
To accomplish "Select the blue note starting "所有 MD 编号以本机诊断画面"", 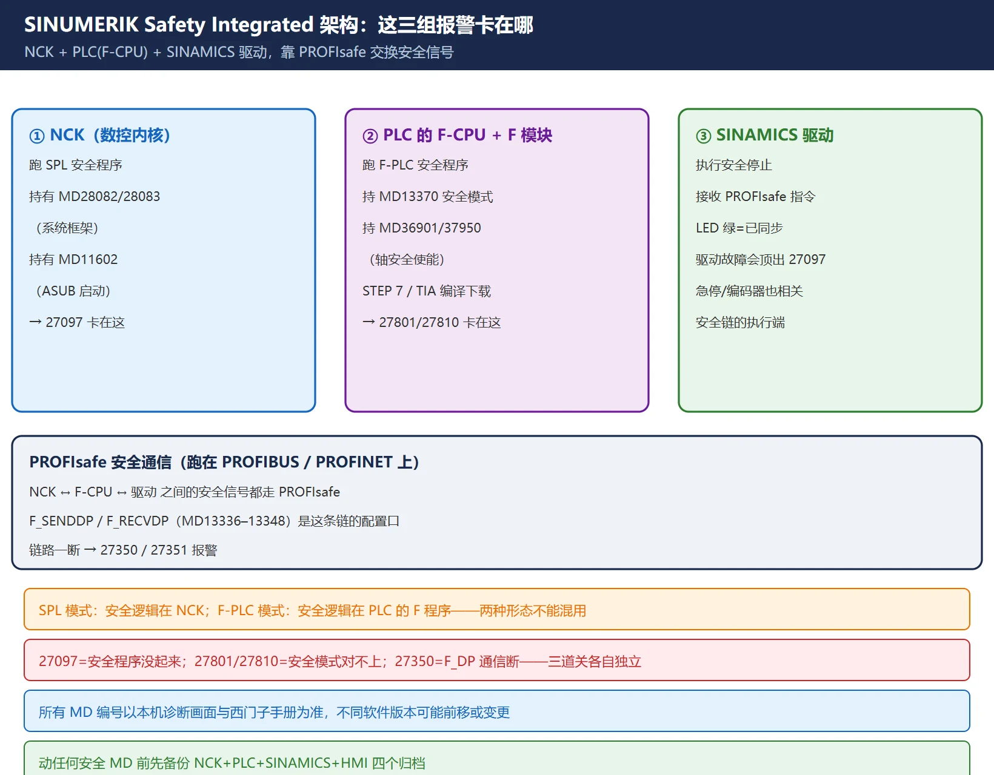I will pyautogui.click(x=497, y=711).
